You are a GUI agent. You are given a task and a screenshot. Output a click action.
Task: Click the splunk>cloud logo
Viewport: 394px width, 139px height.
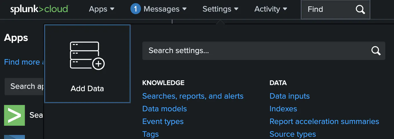tap(39, 9)
